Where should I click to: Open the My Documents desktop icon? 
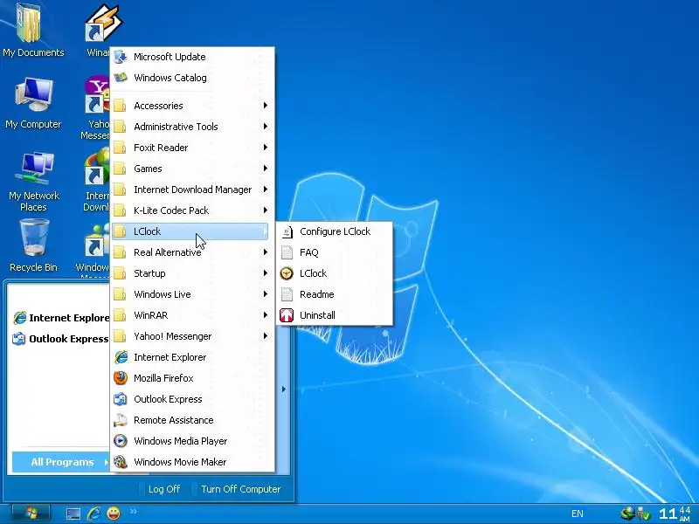click(33, 31)
